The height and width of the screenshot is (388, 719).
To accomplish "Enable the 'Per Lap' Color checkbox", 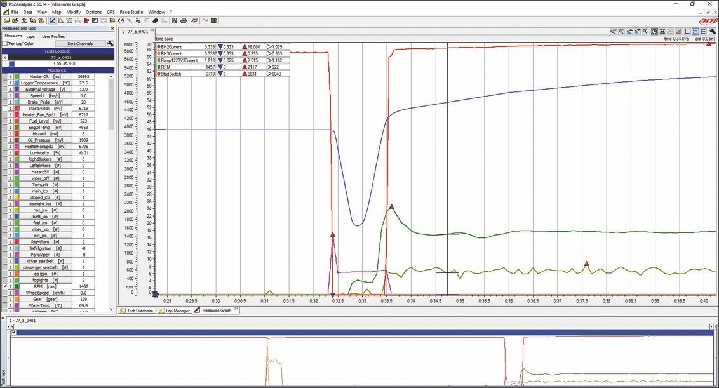I will tap(5, 44).
